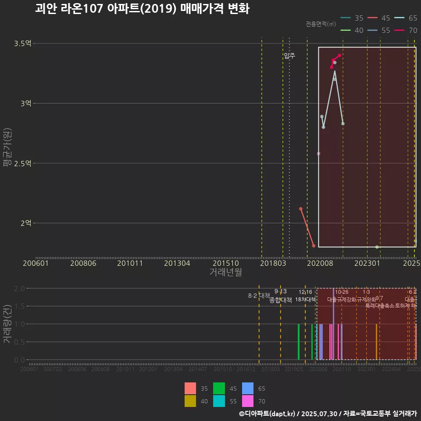Viewport: 421px width, 421px height.
Task: Click the '거래량(건)' volume axis title
Action: pyautogui.click(x=7, y=324)
